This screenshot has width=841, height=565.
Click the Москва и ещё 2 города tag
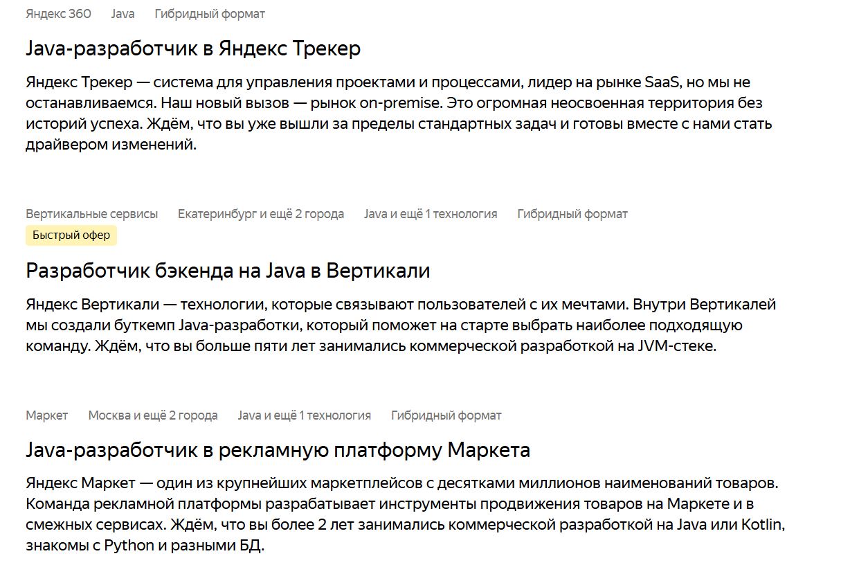tap(153, 415)
